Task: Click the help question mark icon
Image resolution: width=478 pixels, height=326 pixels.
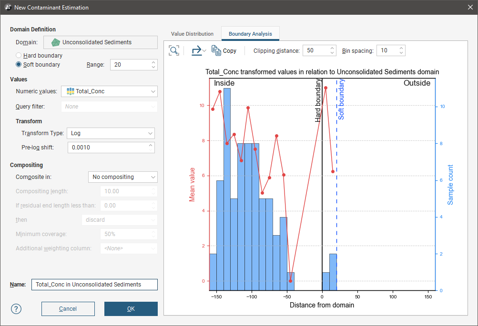Action: [x=17, y=309]
